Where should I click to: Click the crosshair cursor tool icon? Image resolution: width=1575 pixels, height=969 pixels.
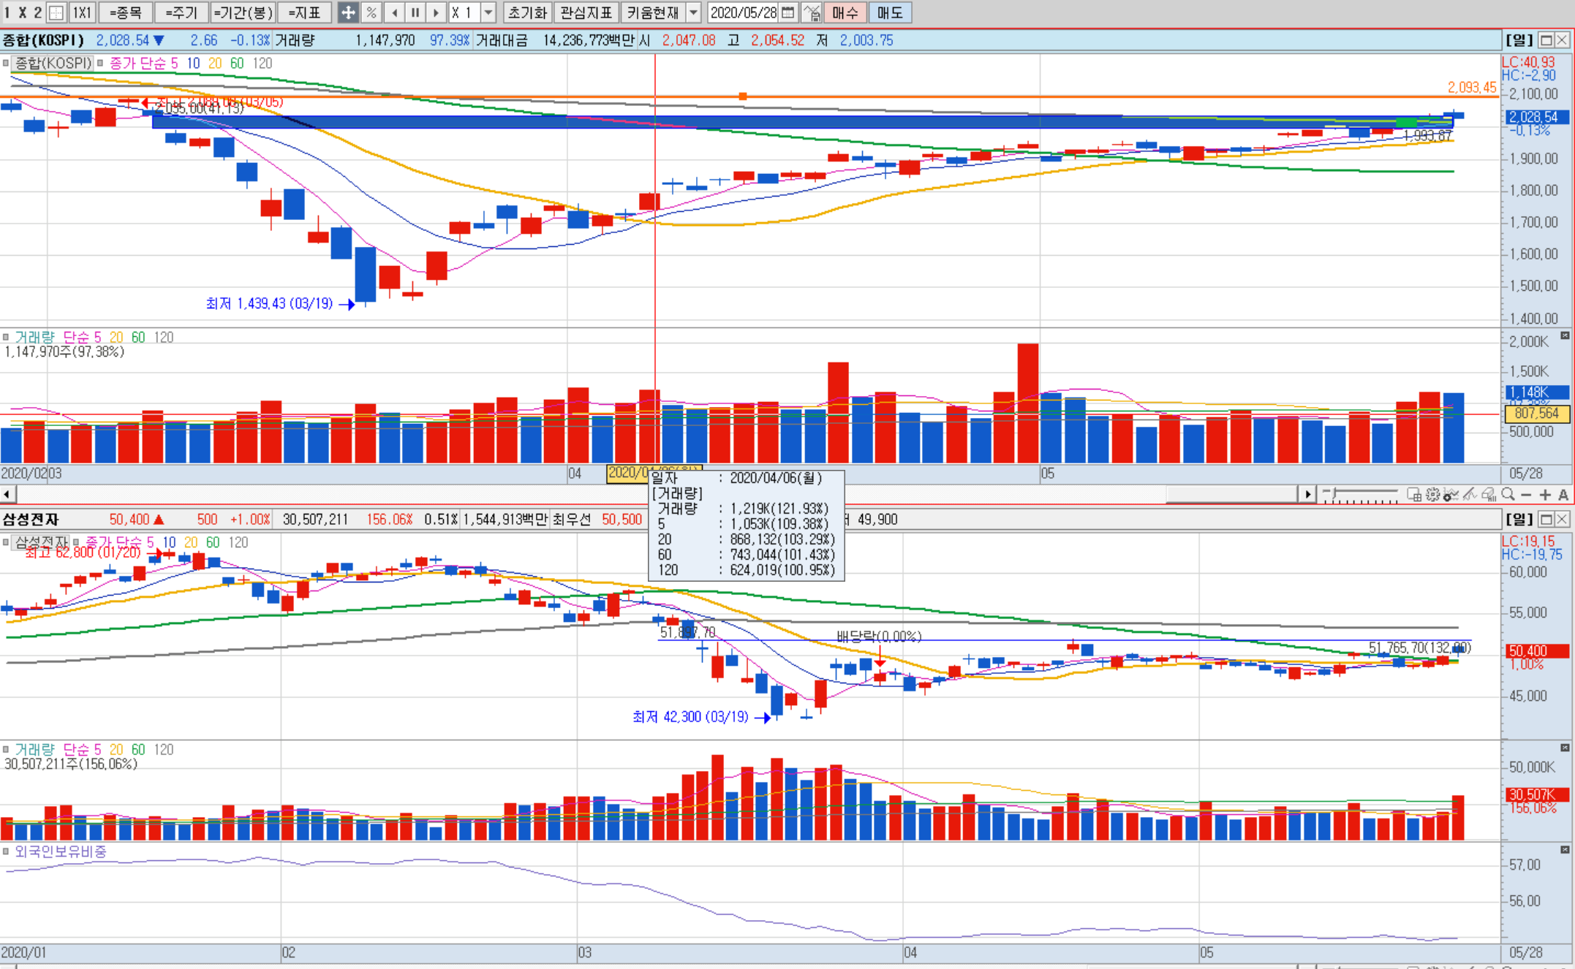pyautogui.click(x=348, y=12)
